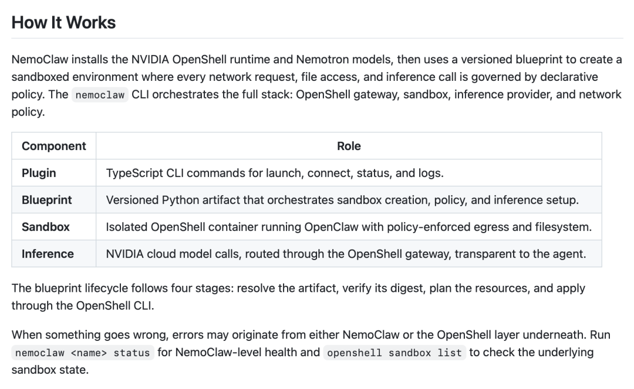The height and width of the screenshot is (389, 634).
Task: Select the Role column header
Action: pyautogui.click(x=349, y=146)
